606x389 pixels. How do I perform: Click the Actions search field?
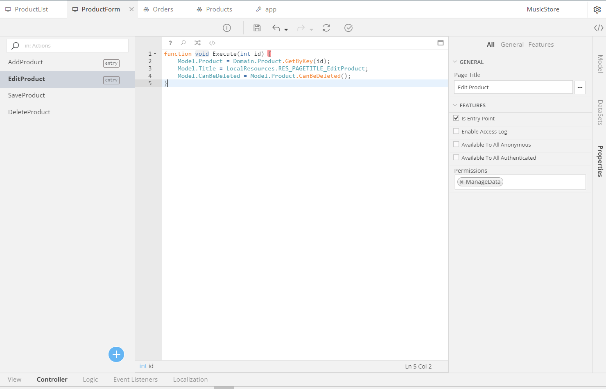tap(74, 46)
